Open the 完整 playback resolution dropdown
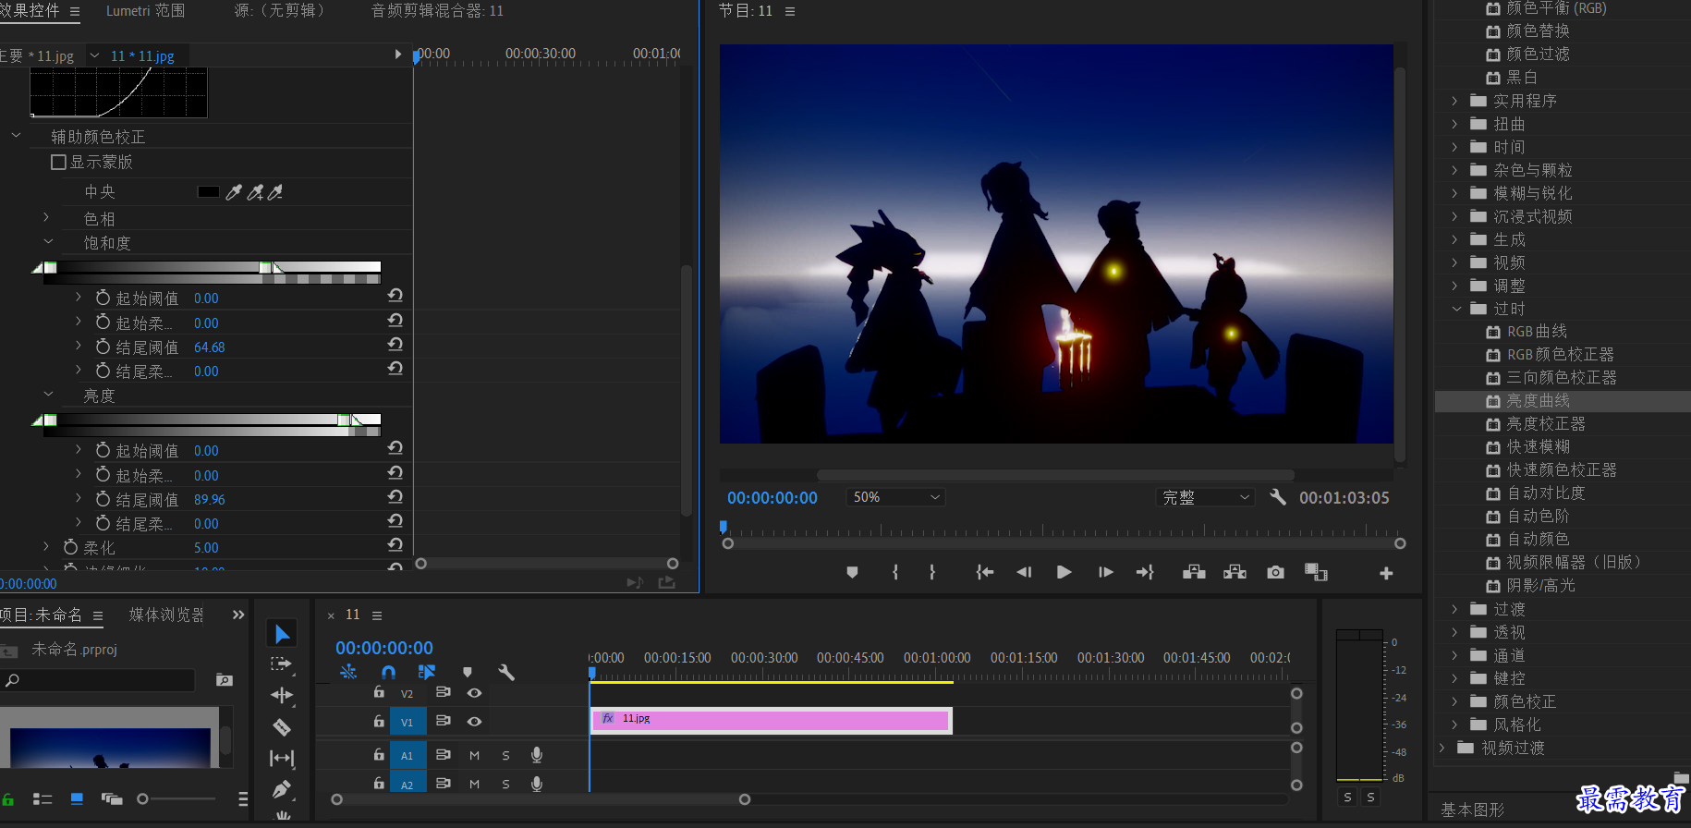The height and width of the screenshot is (828, 1691). [1205, 497]
